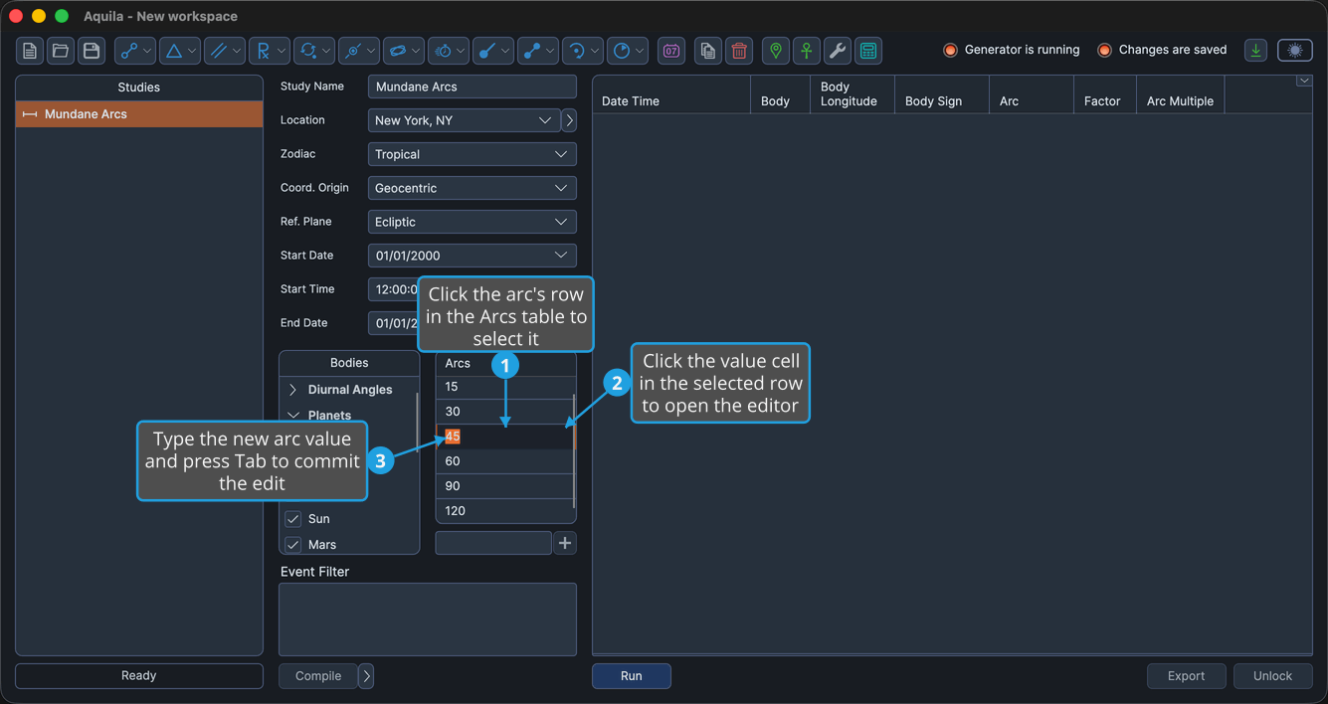This screenshot has height=704, width=1328.
Task: Launch the teal calculator icon
Action: coord(868,51)
